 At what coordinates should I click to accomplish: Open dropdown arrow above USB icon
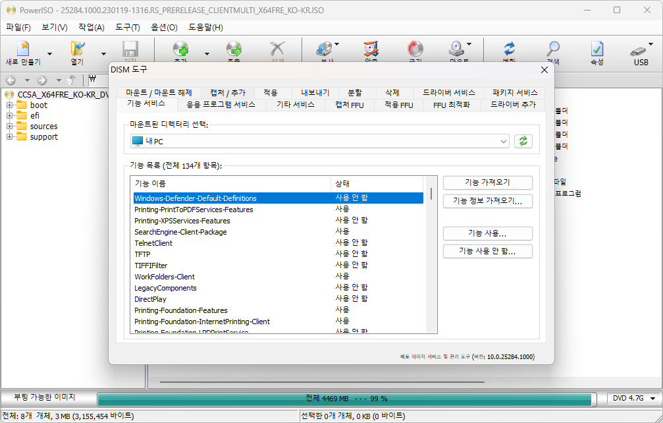click(650, 44)
